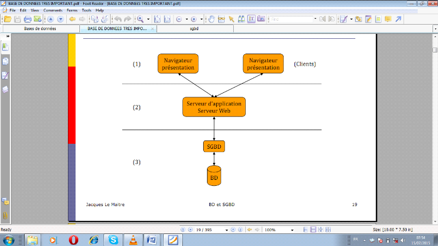Click the Zoom Out minus icon
The image size is (438, 246).
178,19
